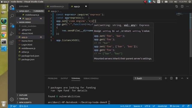
Task: Change indentation via Spaces: 4
Action: 138,106
